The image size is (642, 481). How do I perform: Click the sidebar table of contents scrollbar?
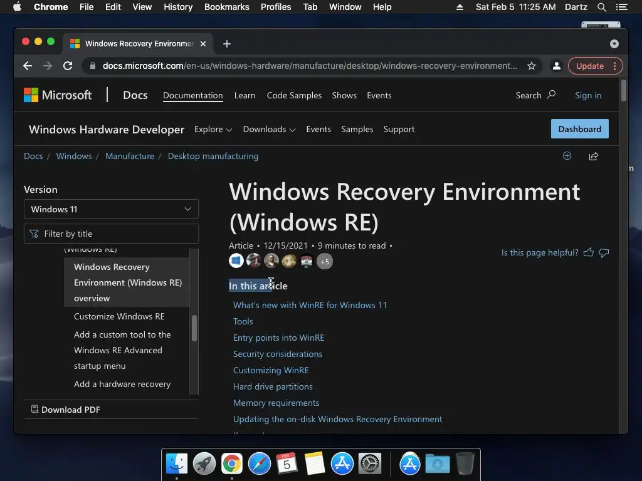[194, 328]
